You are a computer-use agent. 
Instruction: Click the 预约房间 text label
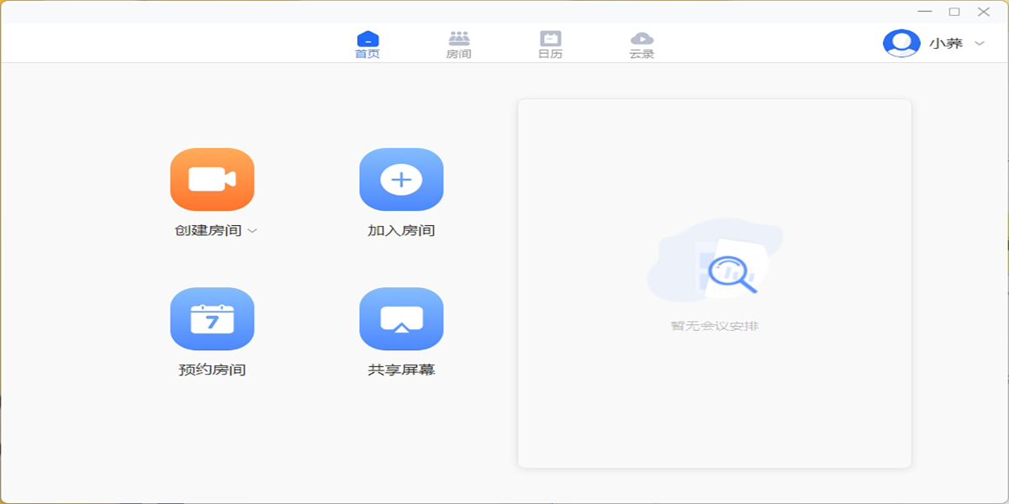212,370
